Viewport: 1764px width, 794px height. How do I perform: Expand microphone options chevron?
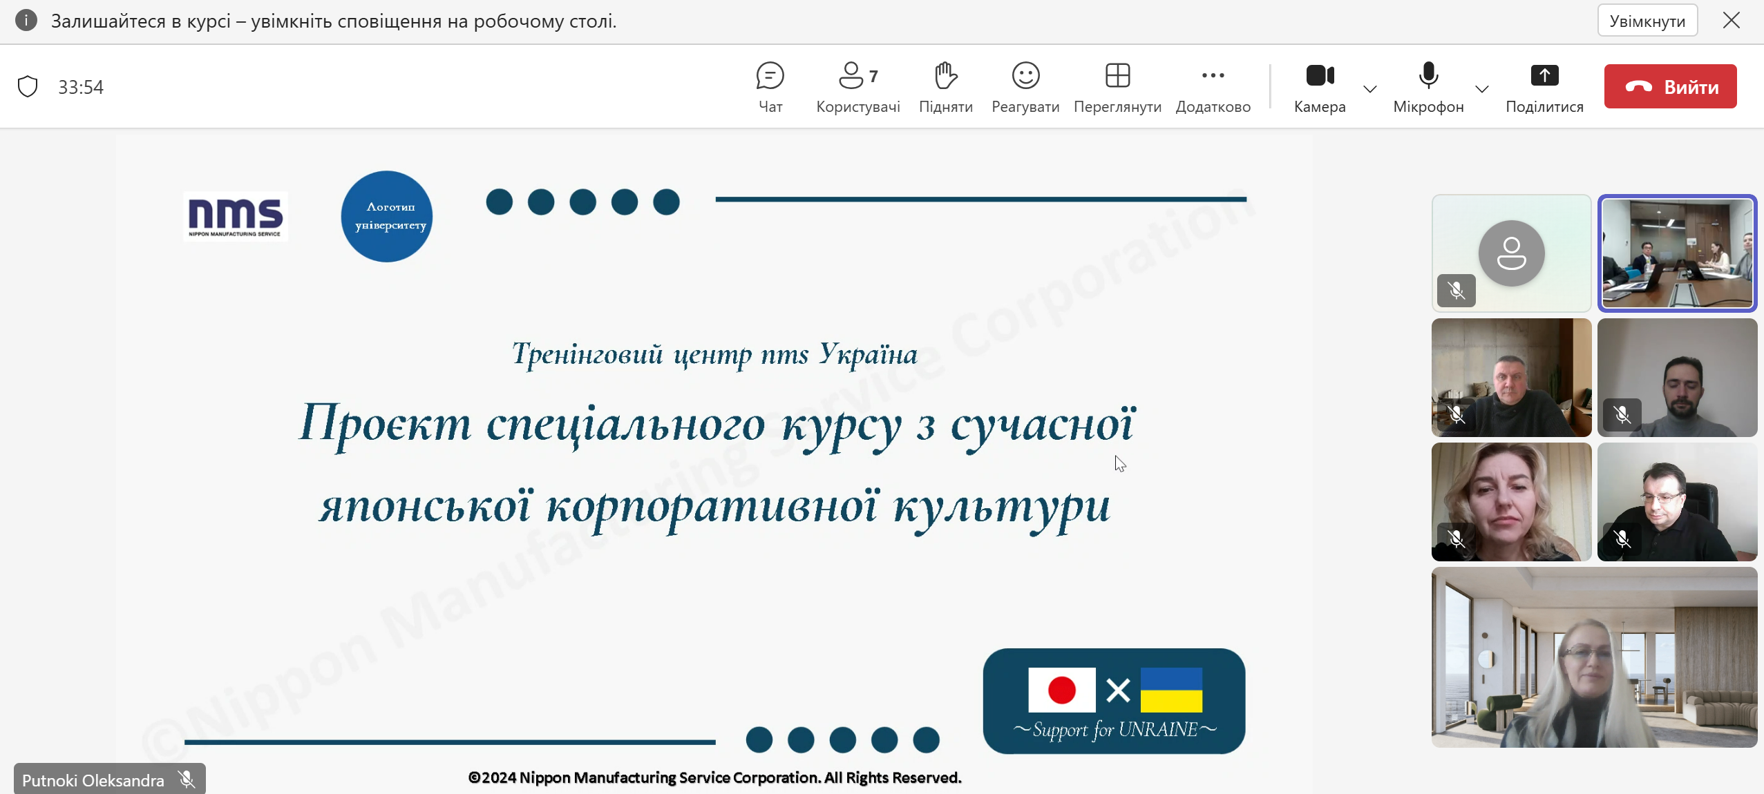[1481, 89]
